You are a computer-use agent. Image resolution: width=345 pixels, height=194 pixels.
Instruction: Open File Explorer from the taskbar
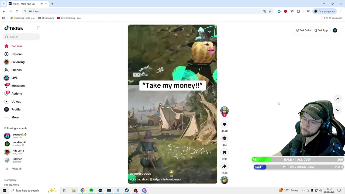[x=74, y=190]
